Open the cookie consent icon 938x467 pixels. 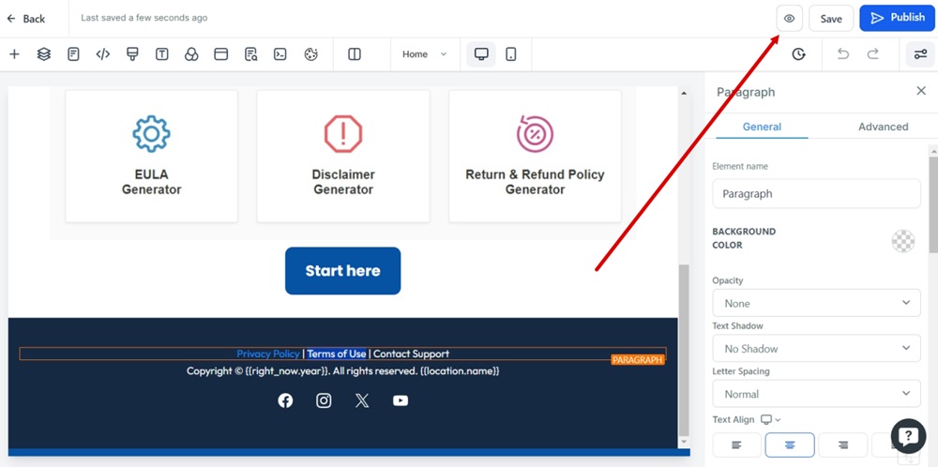pyautogui.click(x=310, y=54)
